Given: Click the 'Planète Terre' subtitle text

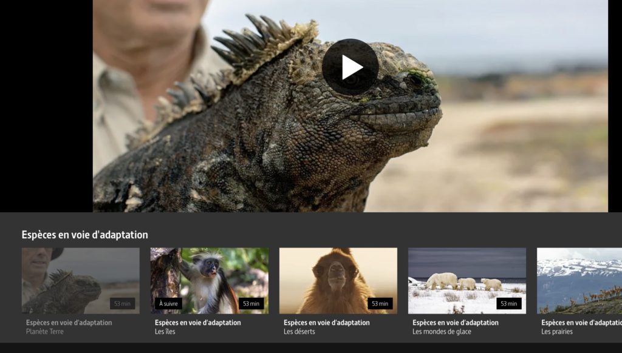Looking at the screenshot, I should pos(45,332).
